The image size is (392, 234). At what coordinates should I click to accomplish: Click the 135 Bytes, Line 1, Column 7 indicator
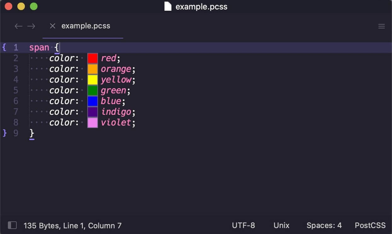(72, 225)
